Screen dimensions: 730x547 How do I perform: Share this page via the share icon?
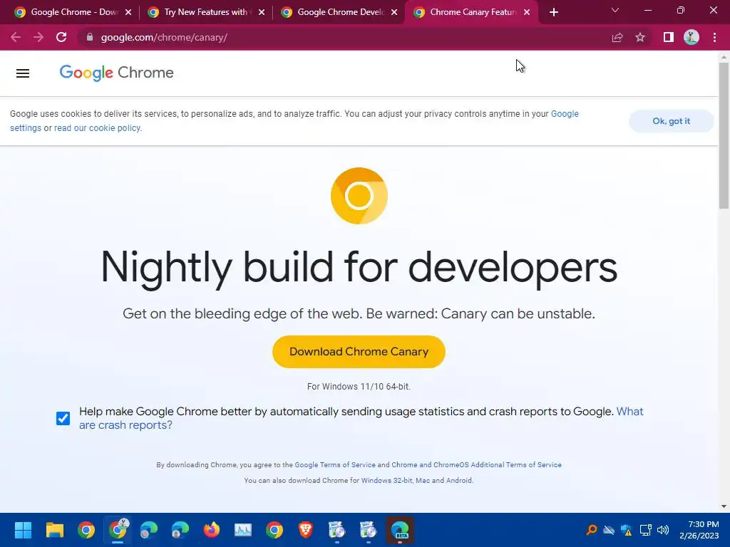pos(617,37)
